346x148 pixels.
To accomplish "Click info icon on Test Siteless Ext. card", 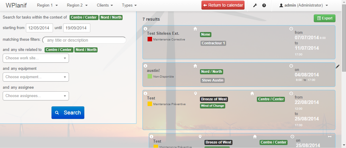I will 145,29.
